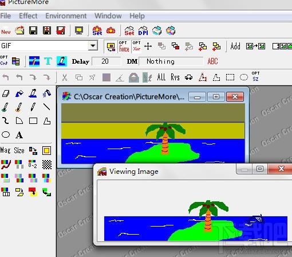Toggle the OPT Force option
The width and height of the screenshot is (292, 257).
[x=124, y=46]
